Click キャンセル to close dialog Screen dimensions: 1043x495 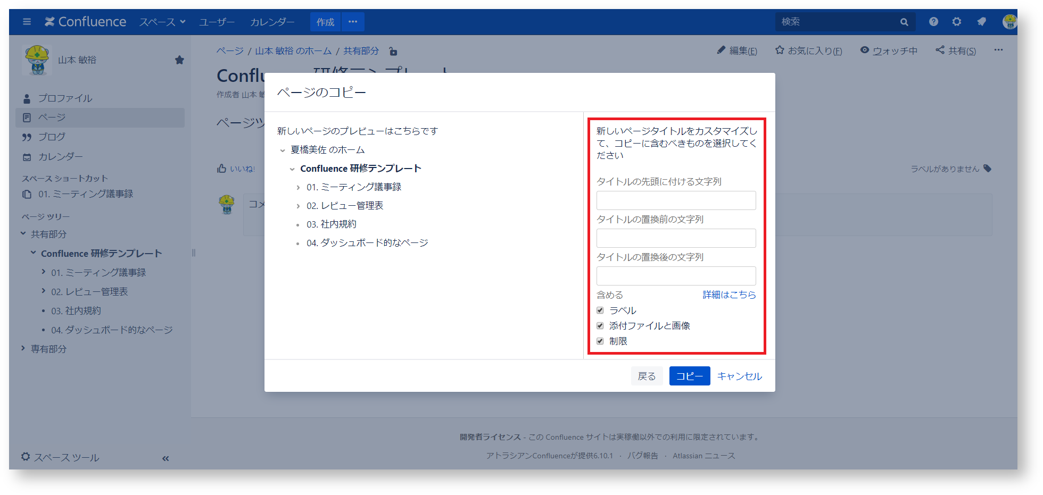[740, 376]
